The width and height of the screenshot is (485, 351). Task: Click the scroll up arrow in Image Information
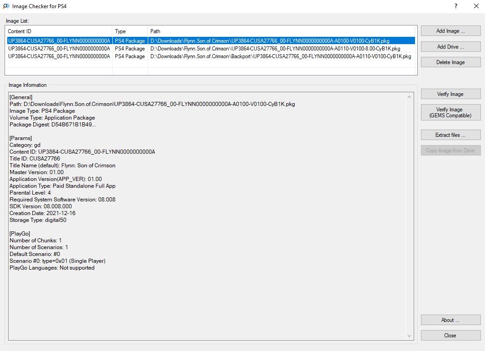pos(409,97)
